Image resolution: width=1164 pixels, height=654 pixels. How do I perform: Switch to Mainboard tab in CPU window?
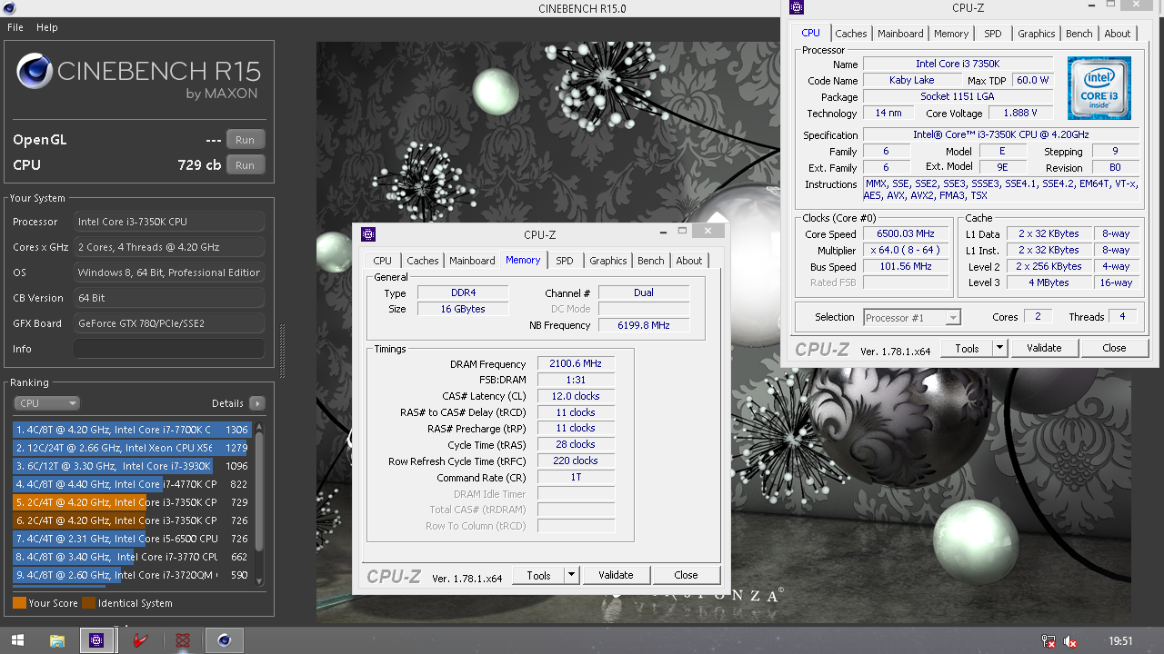[x=900, y=34]
